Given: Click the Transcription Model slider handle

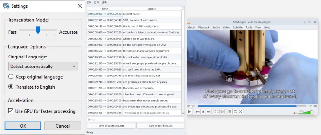Looking at the screenshot, I should click(x=38, y=30).
